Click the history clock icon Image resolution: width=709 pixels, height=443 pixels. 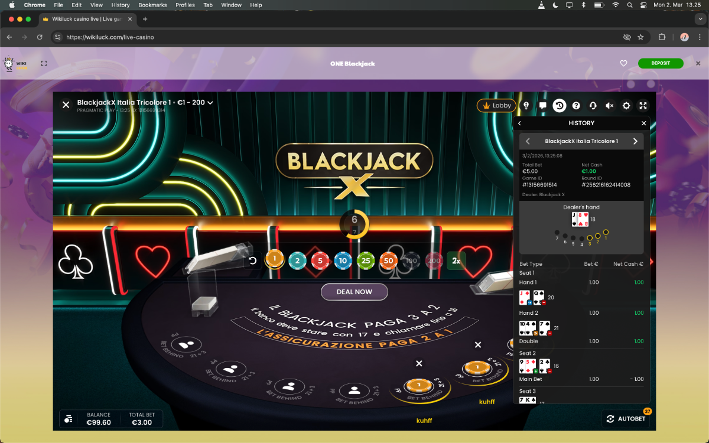tap(559, 106)
